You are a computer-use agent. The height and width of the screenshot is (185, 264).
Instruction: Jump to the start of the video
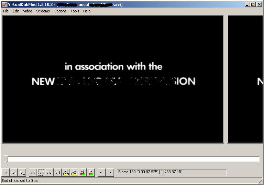33,173
